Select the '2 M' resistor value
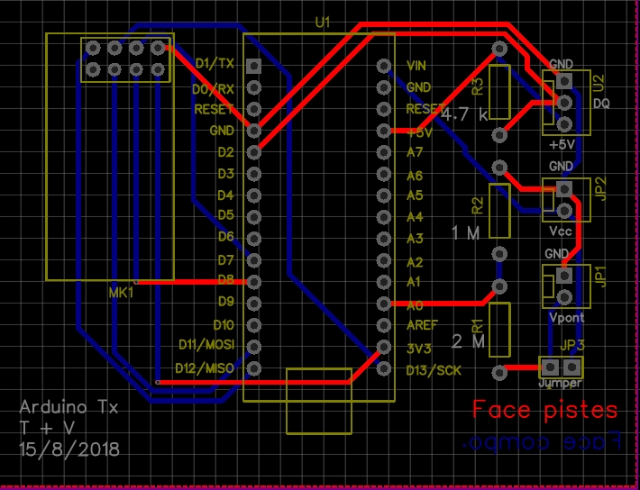This screenshot has height=490, width=640. point(469,341)
